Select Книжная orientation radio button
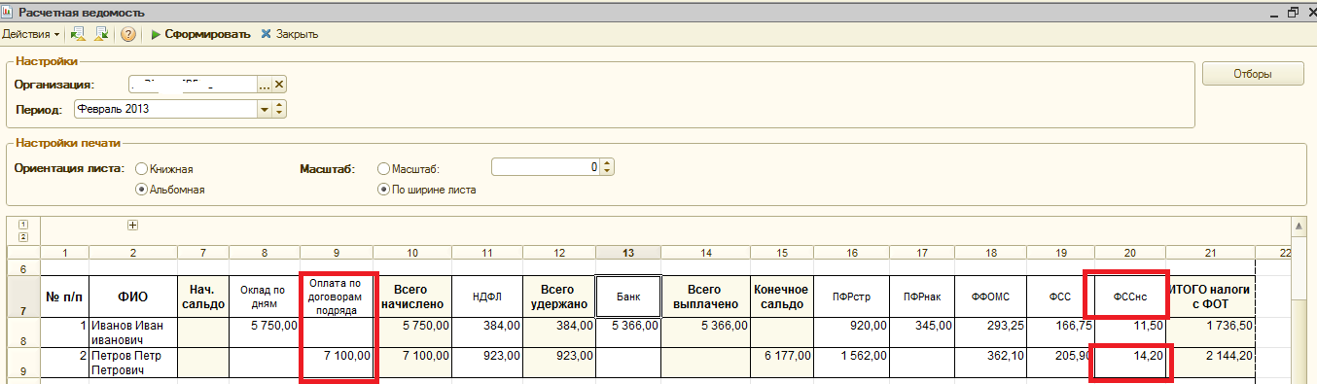This screenshot has width=1317, height=384. click(142, 169)
